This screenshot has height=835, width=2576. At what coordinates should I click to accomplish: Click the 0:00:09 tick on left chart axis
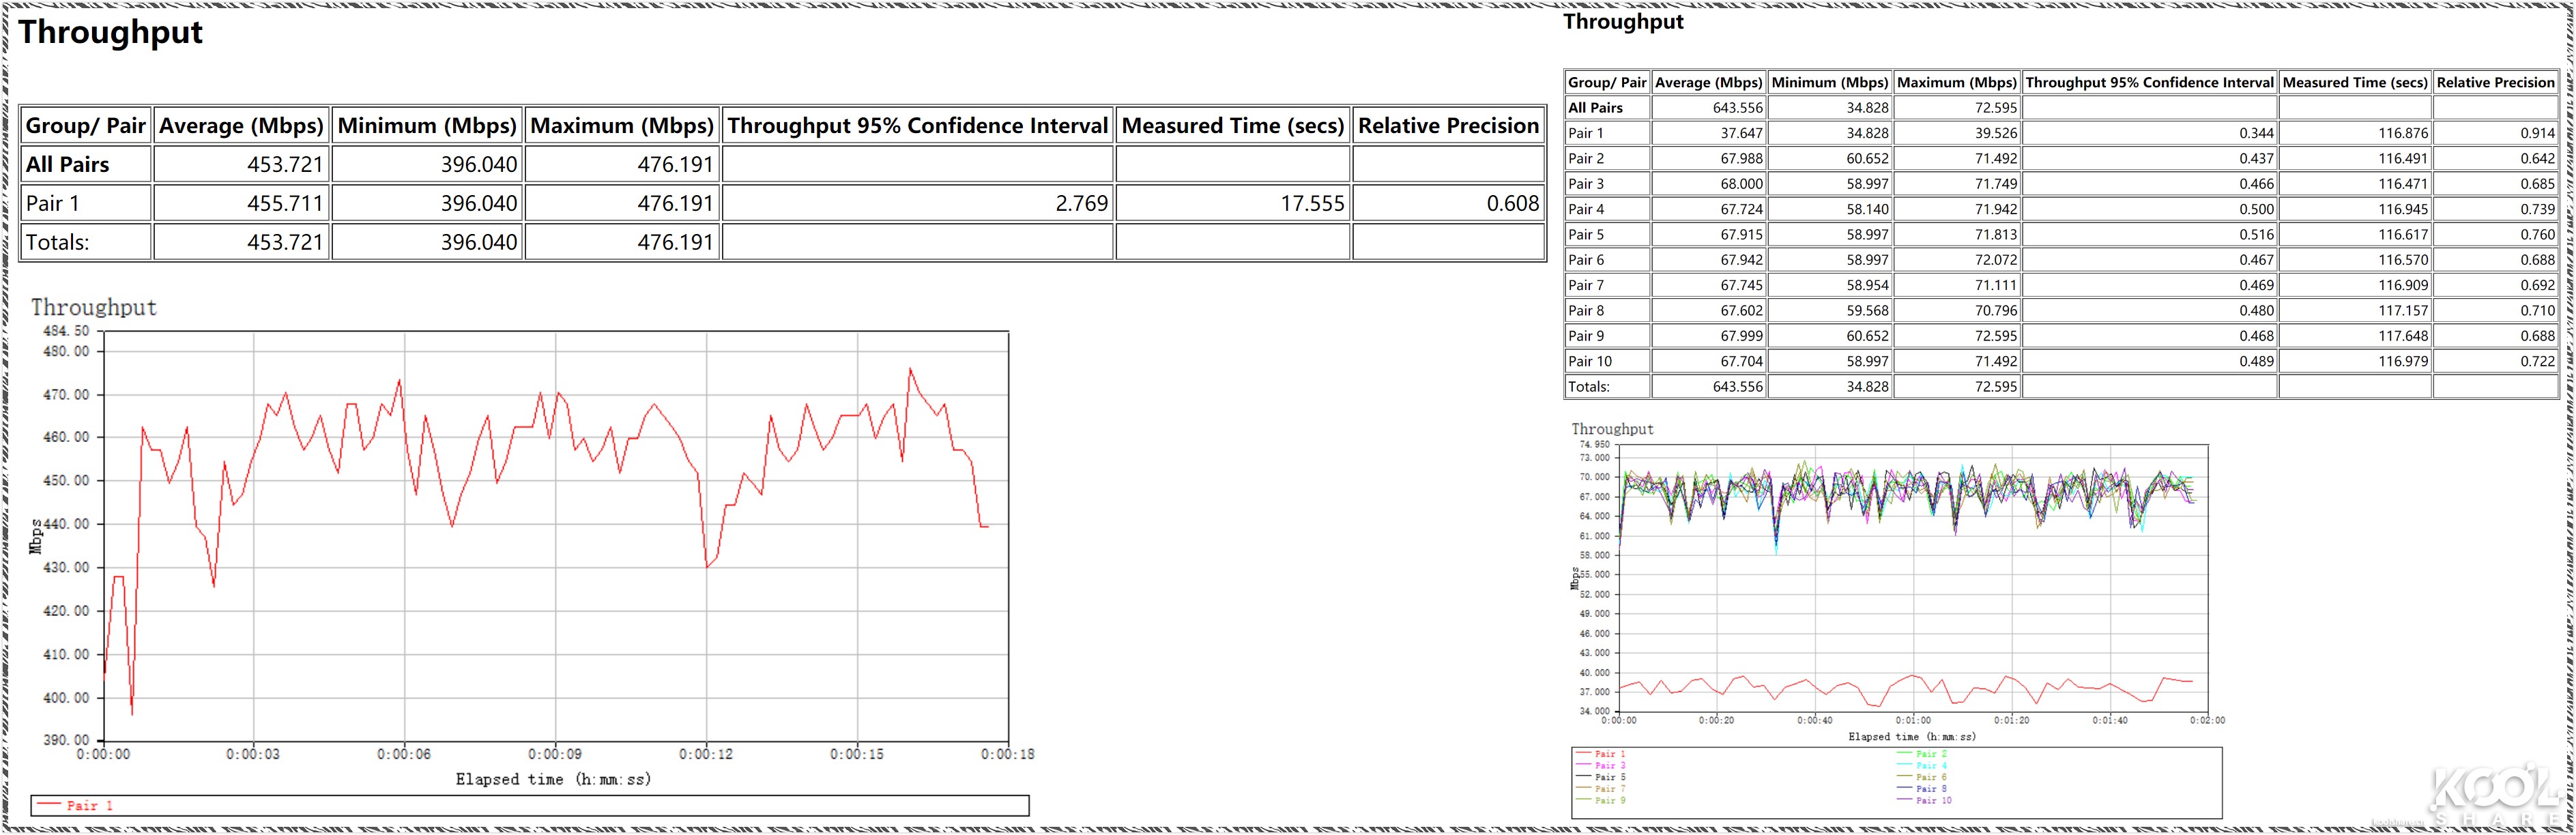(x=555, y=754)
